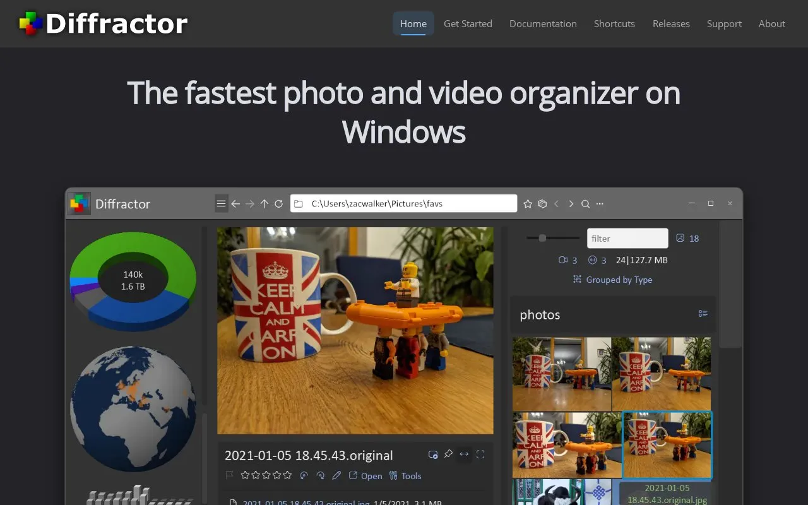The width and height of the screenshot is (808, 505).
Task: Open the Releases page
Action: pyautogui.click(x=671, y=23)
